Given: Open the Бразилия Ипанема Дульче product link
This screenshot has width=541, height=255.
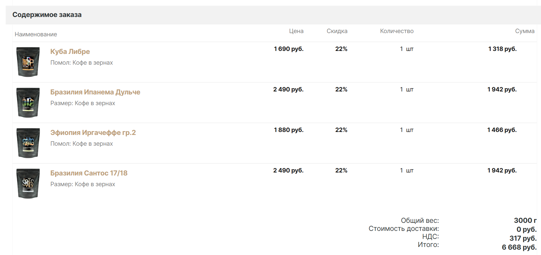Looking at the screenshot, I should point(95,92).
